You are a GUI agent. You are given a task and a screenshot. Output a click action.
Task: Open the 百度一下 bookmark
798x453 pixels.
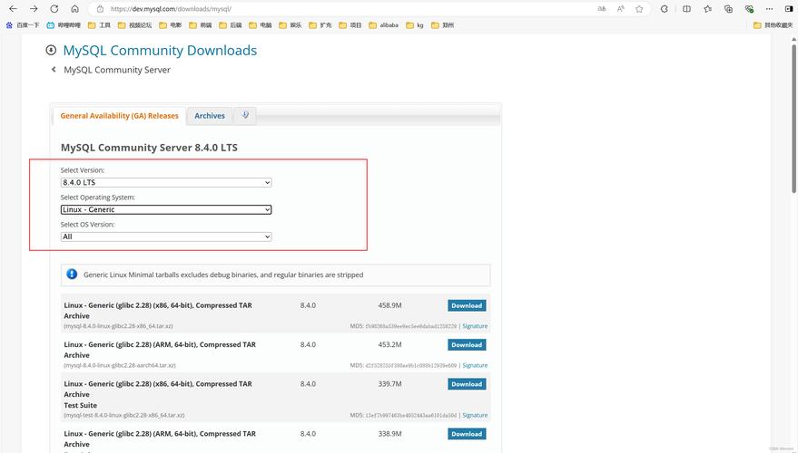[23, 24]
